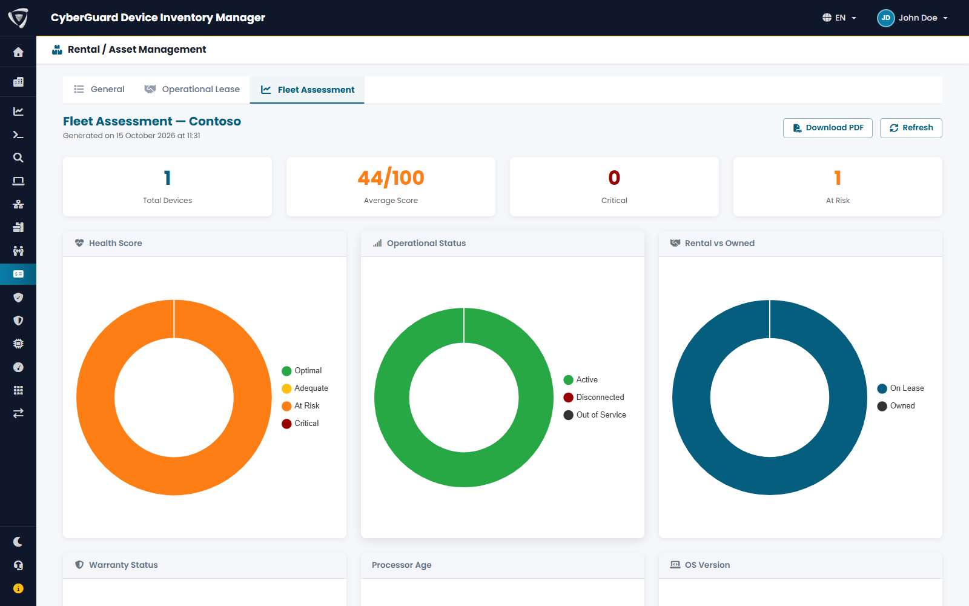Toggle Disconnected legend item
Screen dimensions: 969x606
(x=594, y=398)
